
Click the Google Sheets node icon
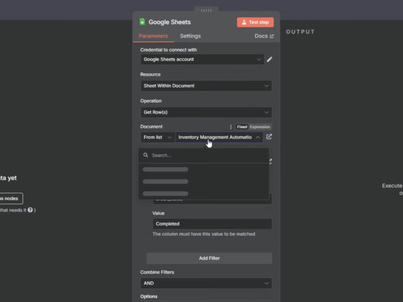142,22
